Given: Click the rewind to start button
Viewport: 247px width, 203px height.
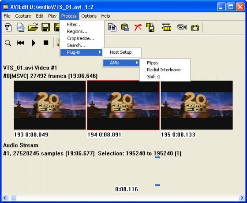Looking at the screenshot, I should (21, 43).
